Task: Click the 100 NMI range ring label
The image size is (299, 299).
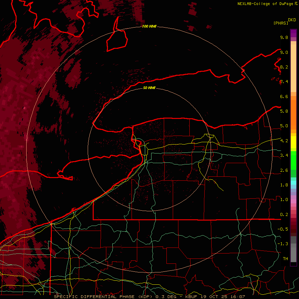Action: point(149,26)
